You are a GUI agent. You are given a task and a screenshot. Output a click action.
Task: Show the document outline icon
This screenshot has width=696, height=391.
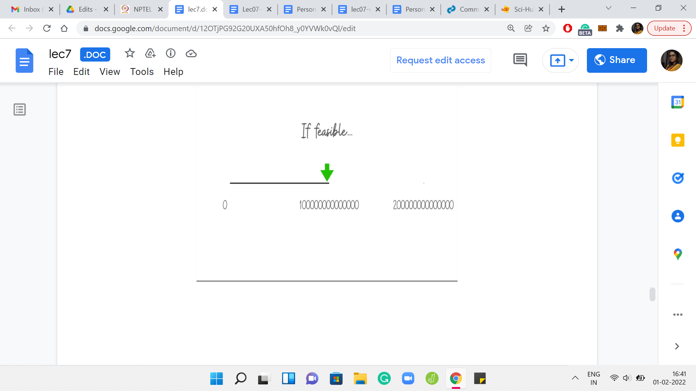tap(20, 109)
